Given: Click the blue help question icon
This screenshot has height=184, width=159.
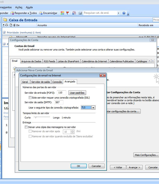Looking at the screenshot, I should point(124,13).
